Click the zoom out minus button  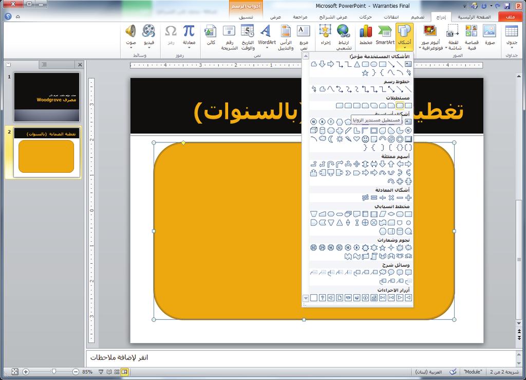tap(76, 372)
